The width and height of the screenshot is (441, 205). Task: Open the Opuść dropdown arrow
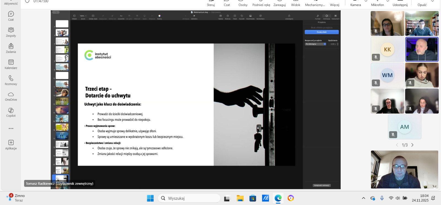tap(432, 1)
